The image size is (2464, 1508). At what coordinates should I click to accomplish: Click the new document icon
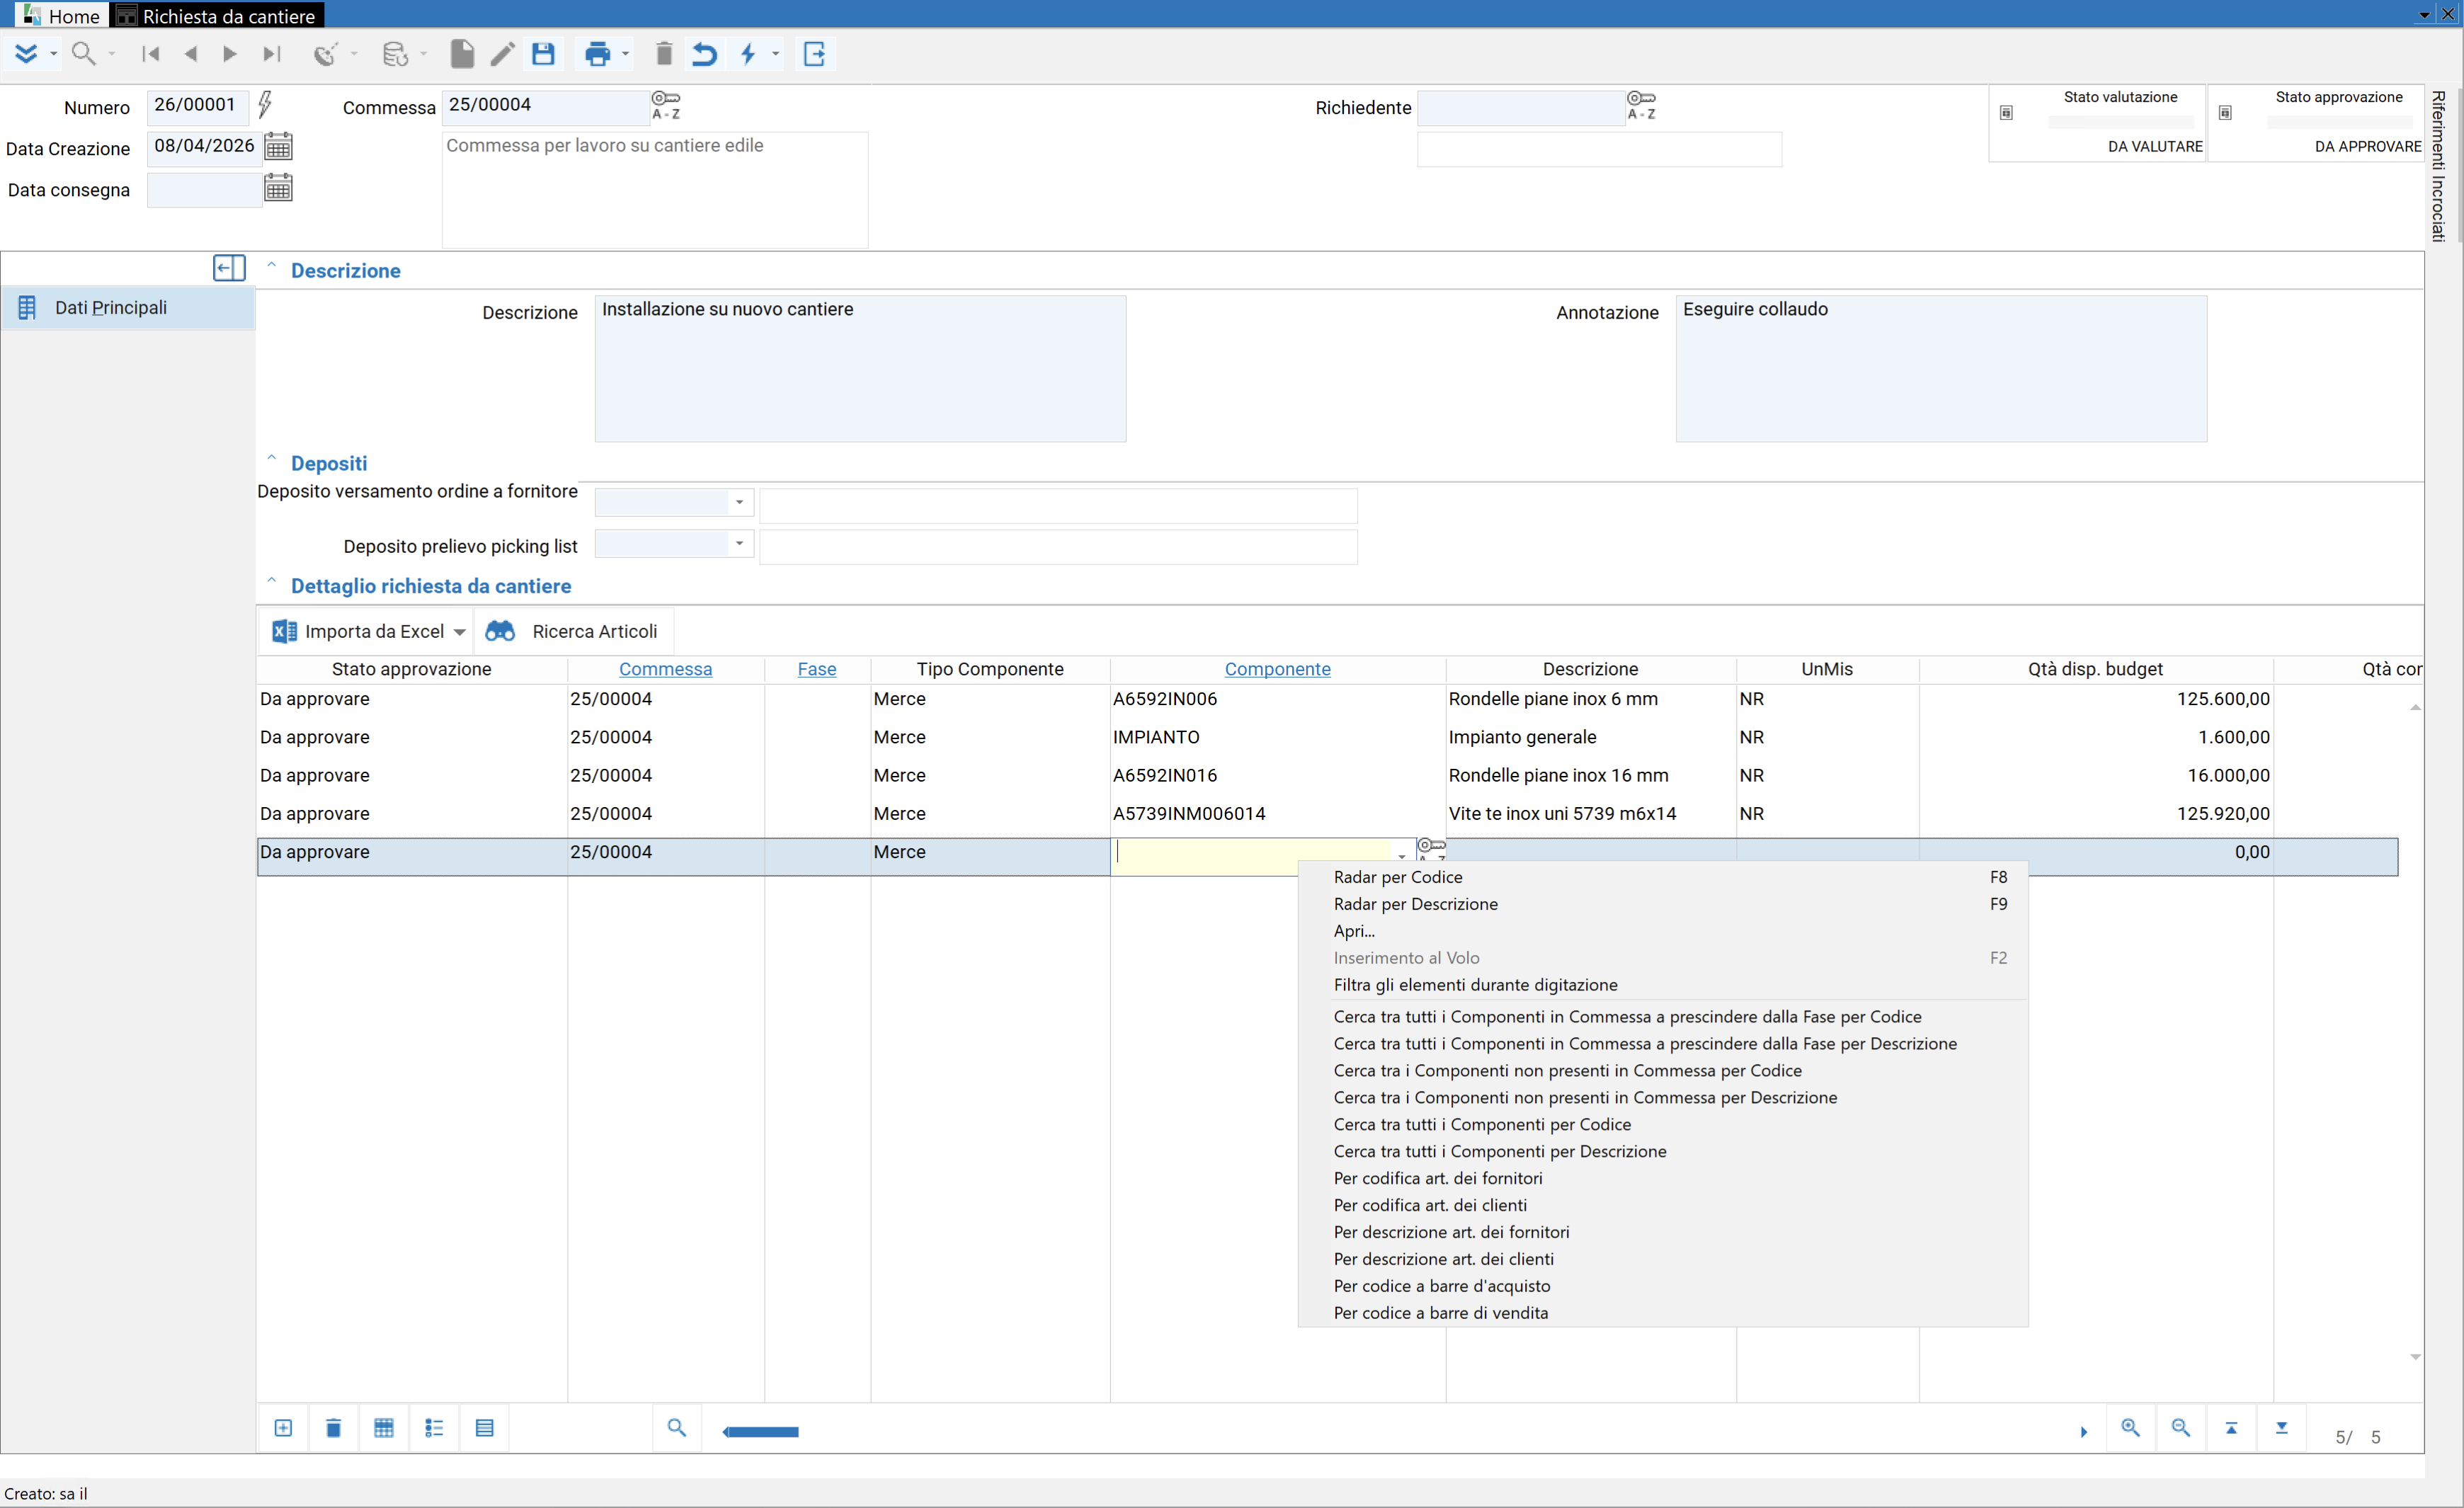[462, 54]
